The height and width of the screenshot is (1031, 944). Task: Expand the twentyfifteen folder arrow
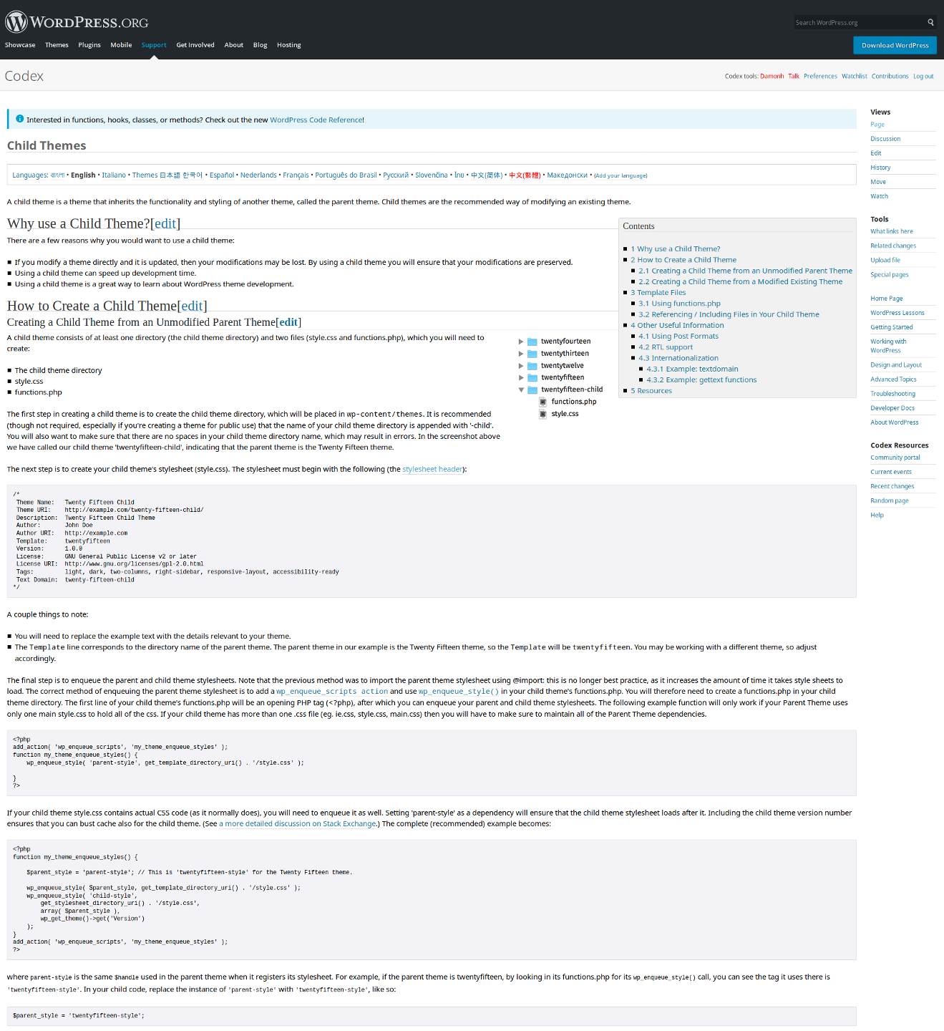(x=521, y=377)
